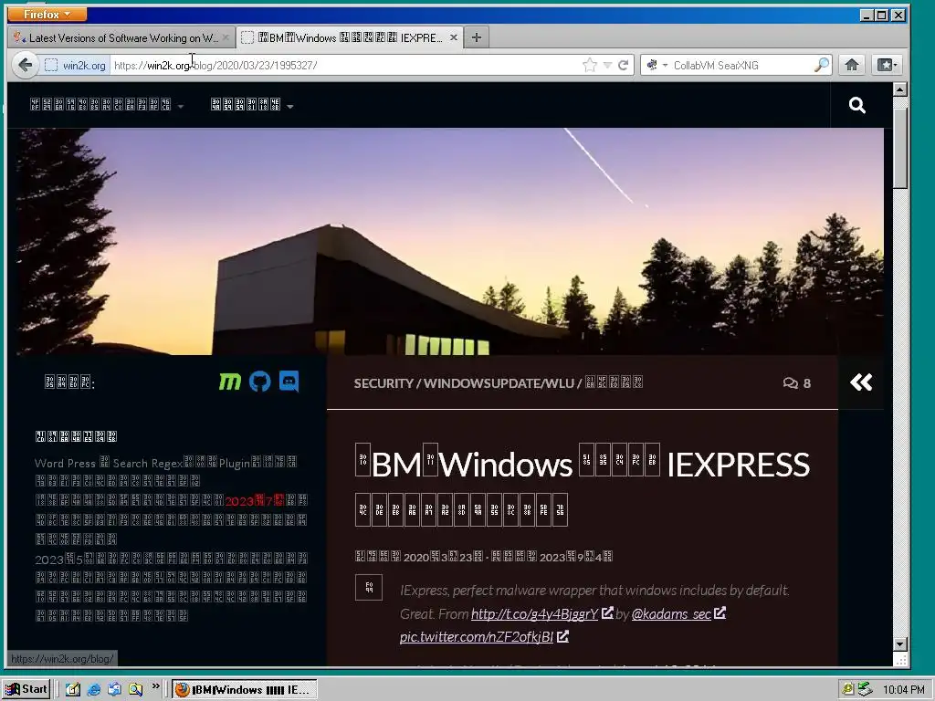Click the red 2023 7 sidebar link

coord(255,500)
